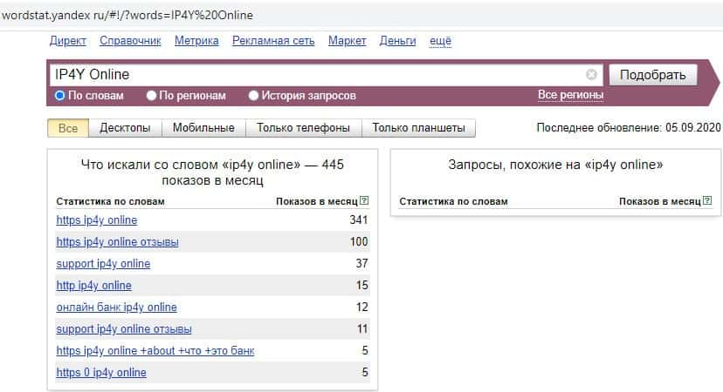Select the 'Только телефоны' tab

point(303,128)
